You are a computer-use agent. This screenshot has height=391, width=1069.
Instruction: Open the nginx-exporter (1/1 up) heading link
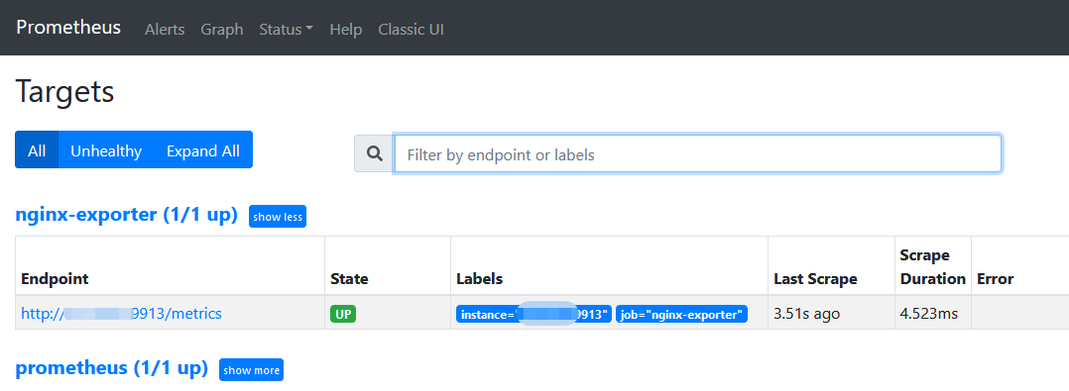tap(126, 215)
